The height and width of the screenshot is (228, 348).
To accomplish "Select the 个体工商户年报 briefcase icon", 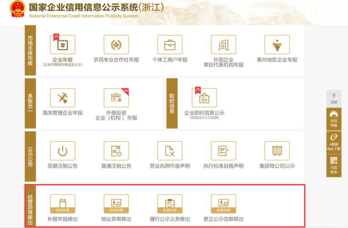I will [x=170, y=45].
